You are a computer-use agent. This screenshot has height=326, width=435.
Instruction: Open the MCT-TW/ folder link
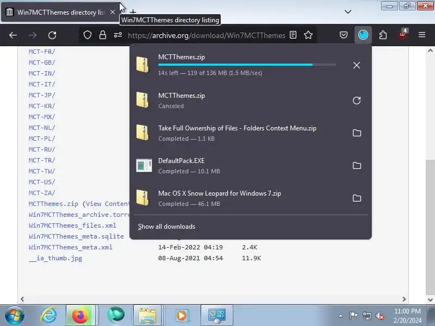(x=42, y=171)
